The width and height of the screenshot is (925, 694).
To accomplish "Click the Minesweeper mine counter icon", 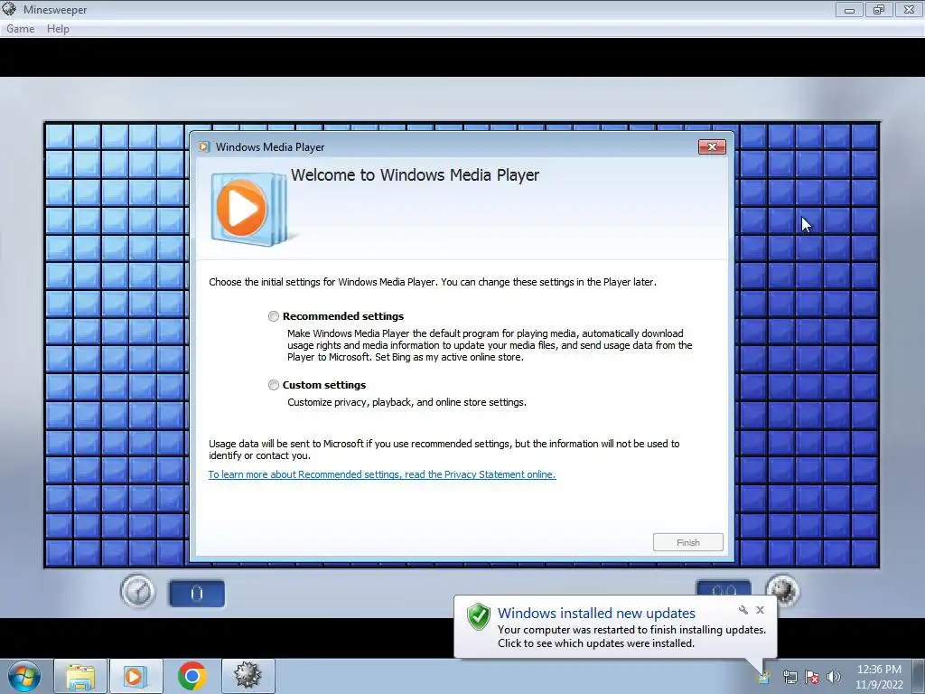I will coord(783,591).
